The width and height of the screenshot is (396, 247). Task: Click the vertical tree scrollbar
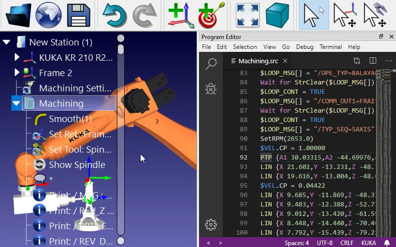click(x=121, y=140)
